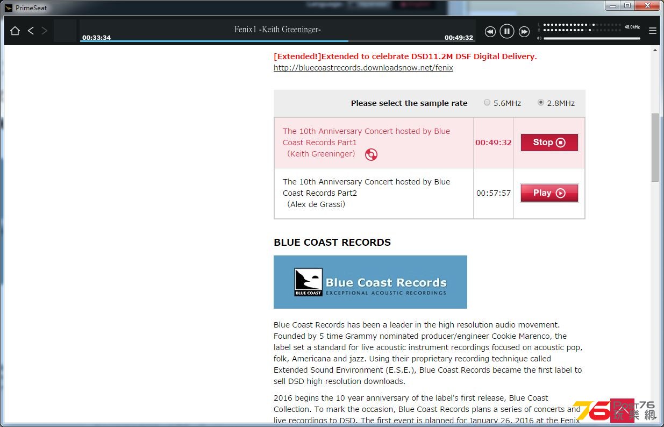
Task: Click the Fenix1 -Keith Greeninger- track title
Action: tap(277, 30)
